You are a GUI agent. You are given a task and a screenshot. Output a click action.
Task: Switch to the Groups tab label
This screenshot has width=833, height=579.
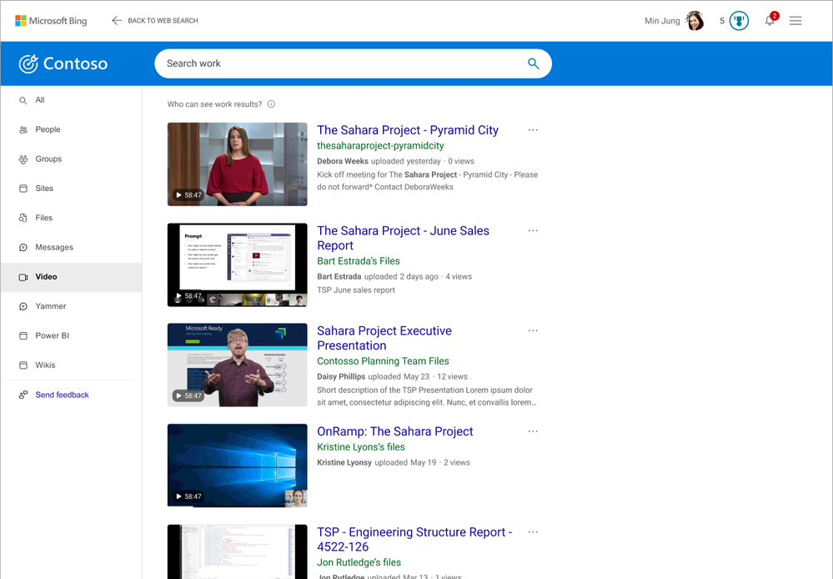point(48,159)
